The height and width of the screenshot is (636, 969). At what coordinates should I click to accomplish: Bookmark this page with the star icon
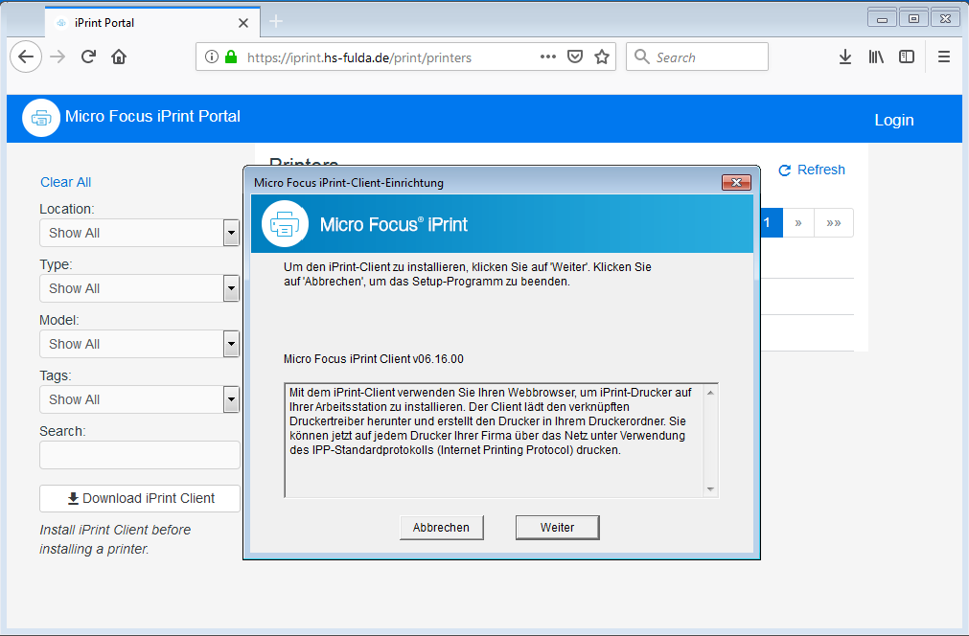(x=602, y=57)
